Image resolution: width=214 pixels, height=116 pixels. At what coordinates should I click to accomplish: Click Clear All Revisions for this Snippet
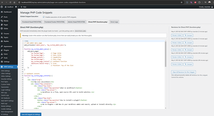coord(184,72)
